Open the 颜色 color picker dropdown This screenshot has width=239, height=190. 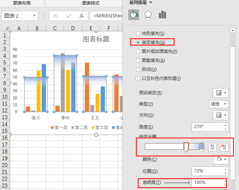pos(220,159)
